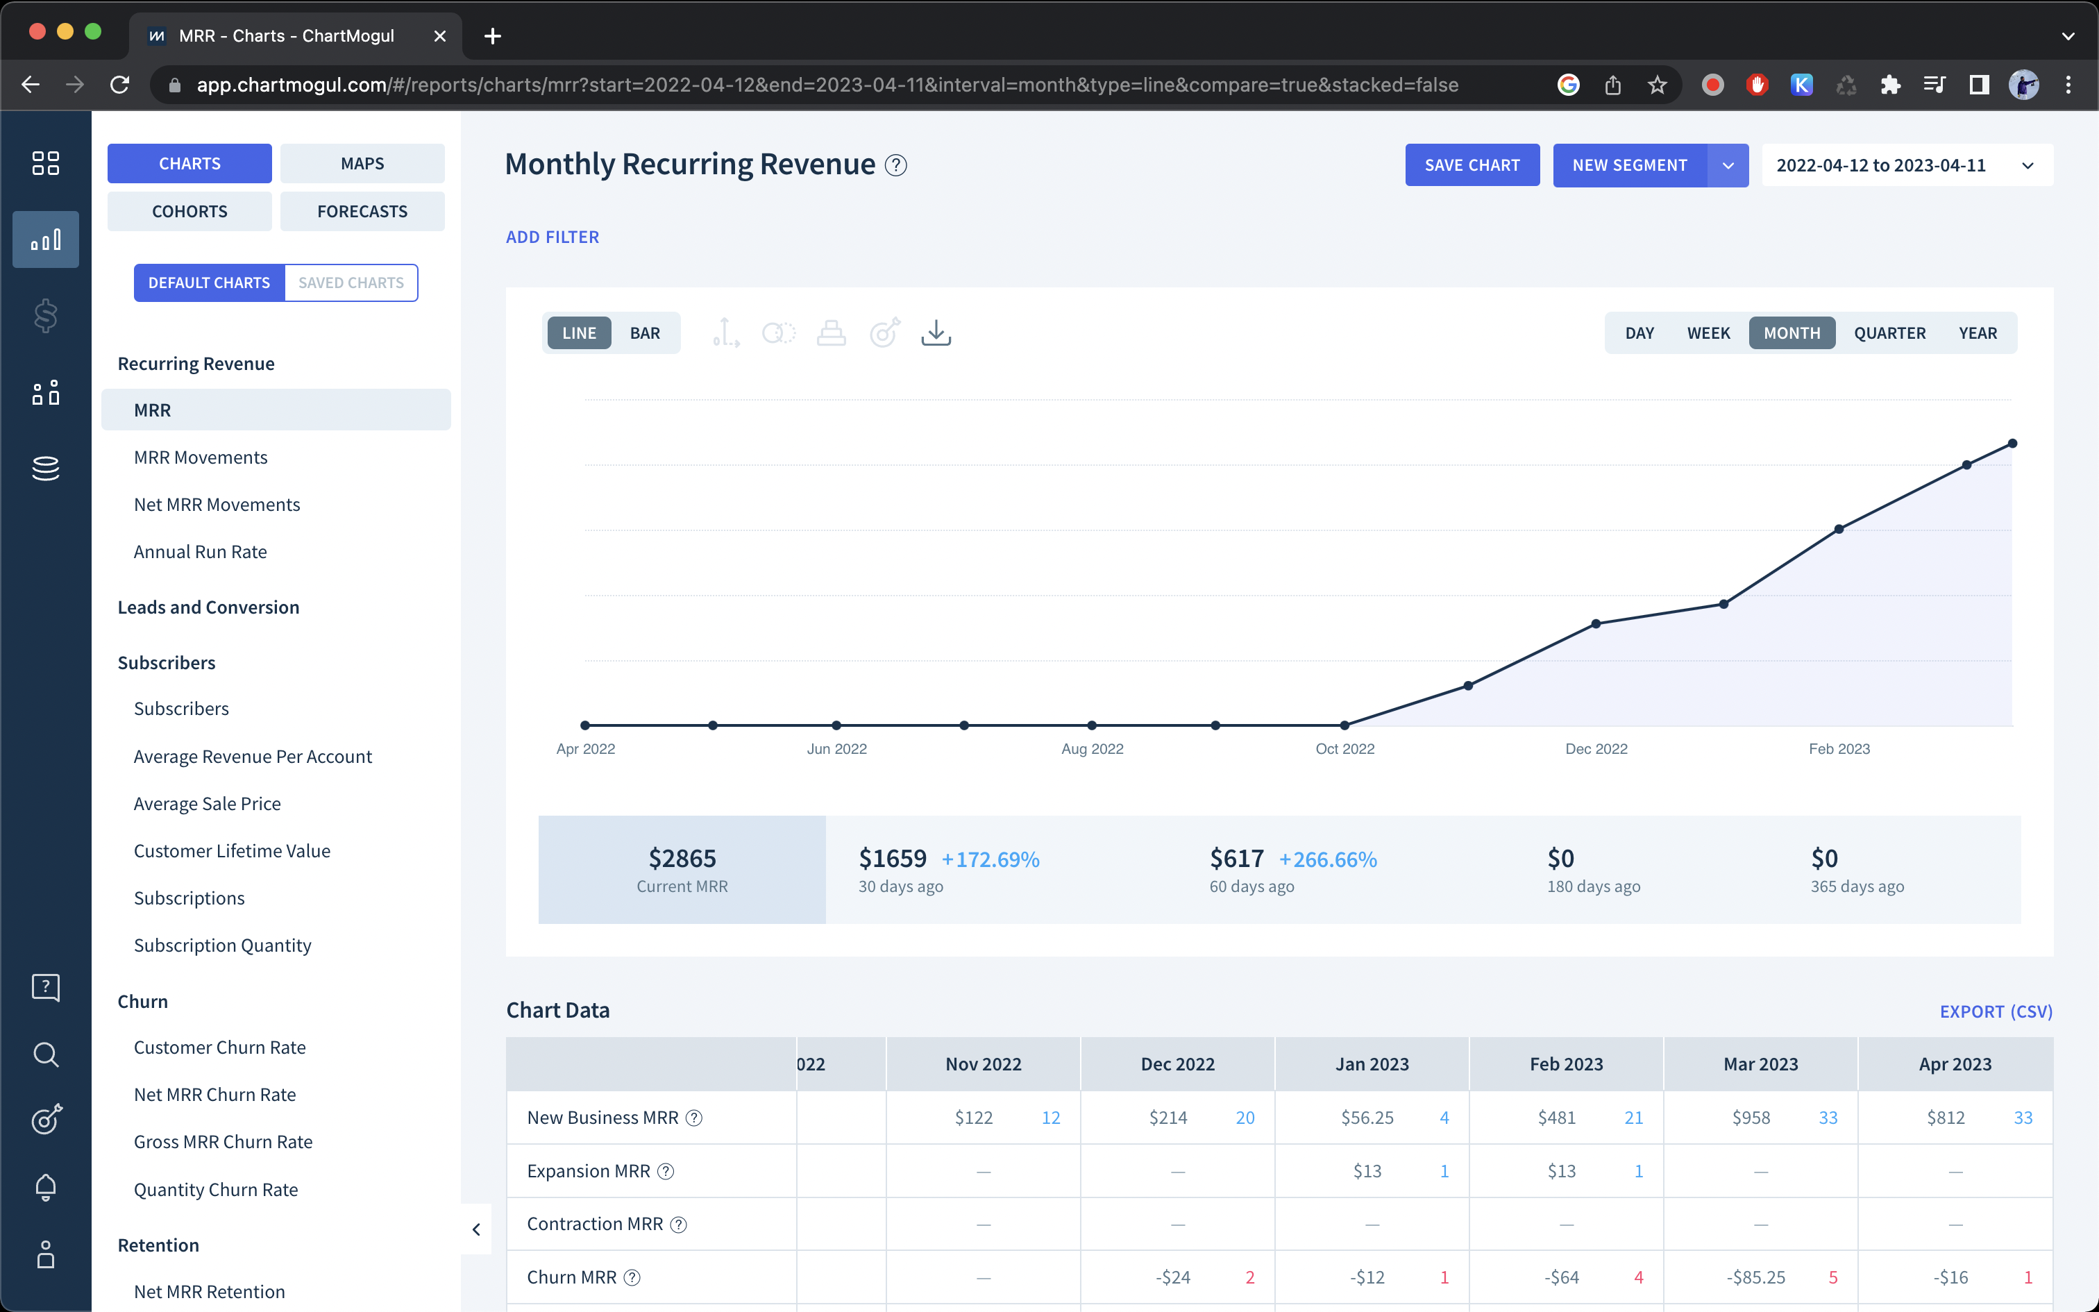Bookmark this page with star icon
2099x1312 pixels.
click(x=1658, y=85)
